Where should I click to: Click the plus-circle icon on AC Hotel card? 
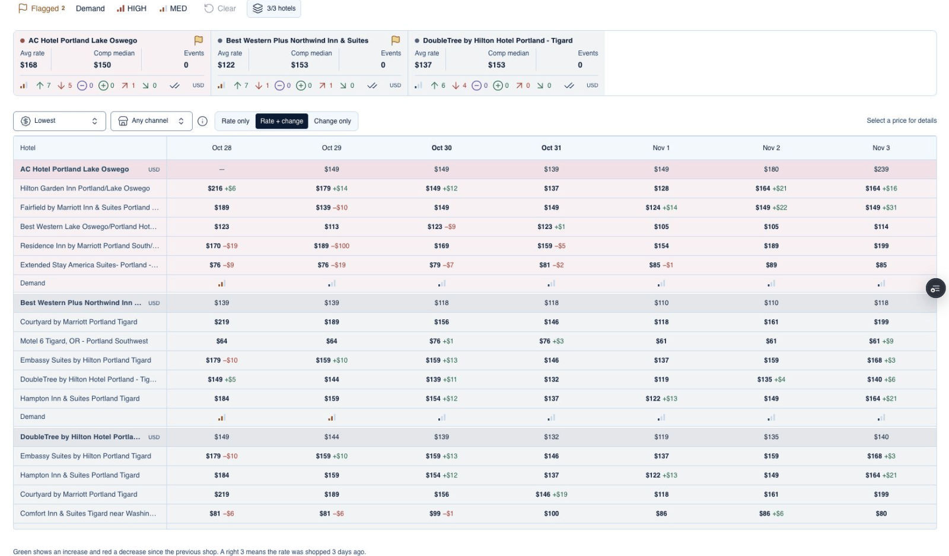tap(103, 85)
